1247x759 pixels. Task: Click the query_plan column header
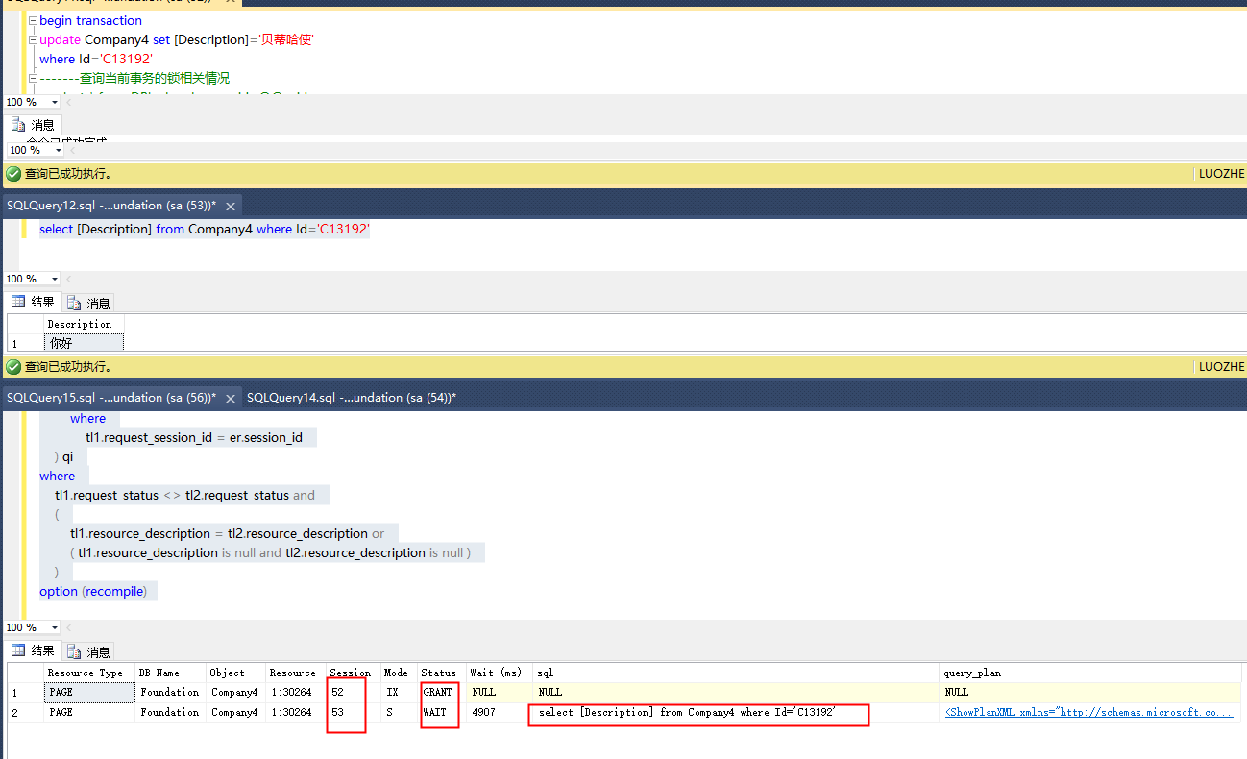1091,673
